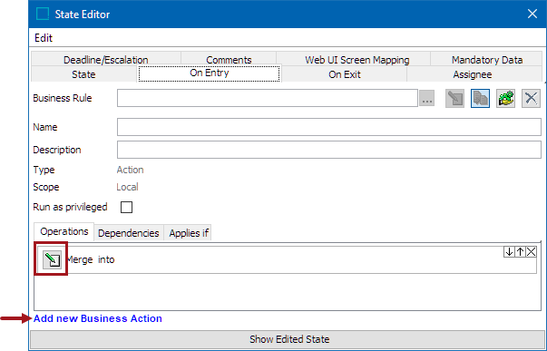Open the Edit menu

pos(44,38)
